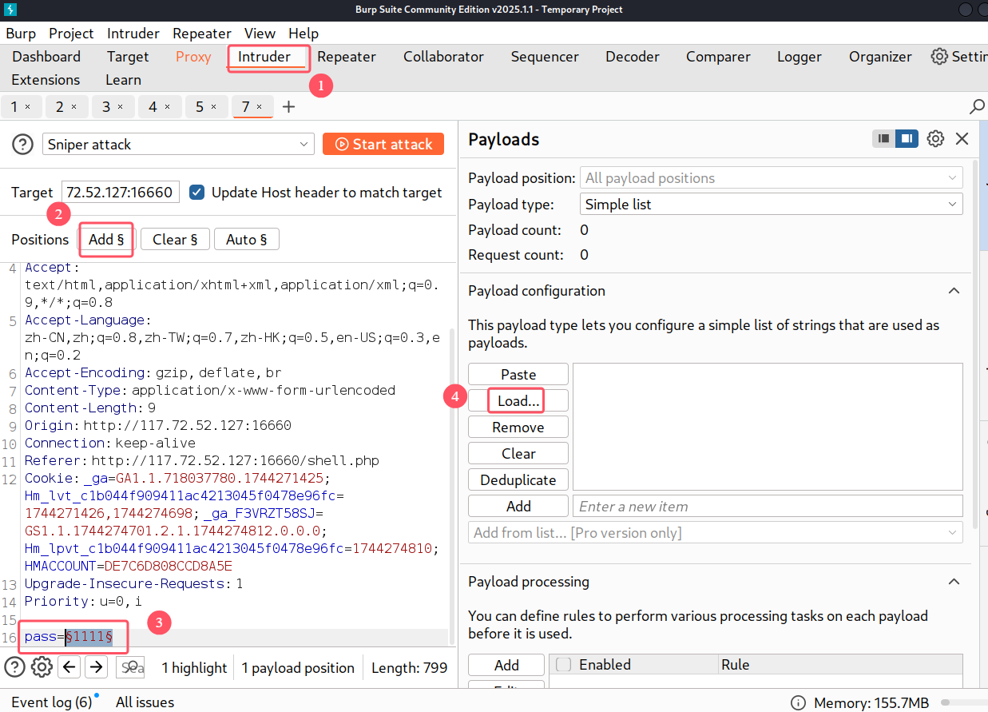
Task: Go to next search match arrow
Action: coord(96,667)
